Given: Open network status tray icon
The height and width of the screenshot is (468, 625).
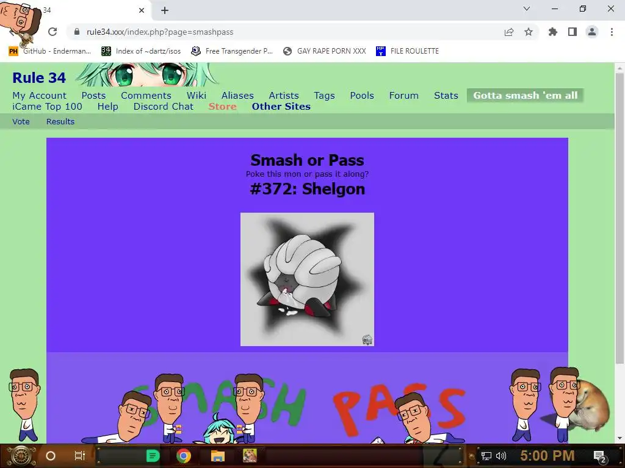Looking at the screenshot, I should [486, 456].
